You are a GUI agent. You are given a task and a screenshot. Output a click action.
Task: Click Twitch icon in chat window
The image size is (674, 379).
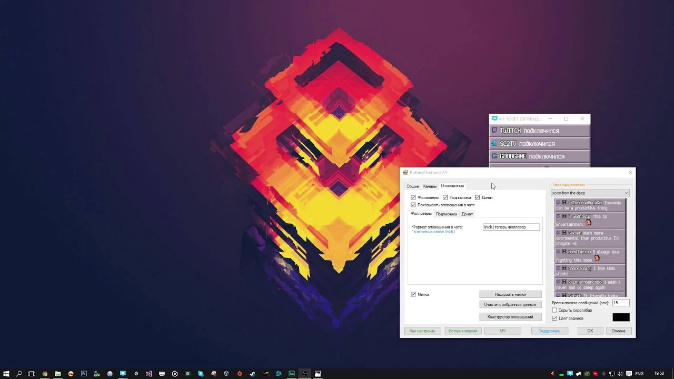(x=494, y=131)
